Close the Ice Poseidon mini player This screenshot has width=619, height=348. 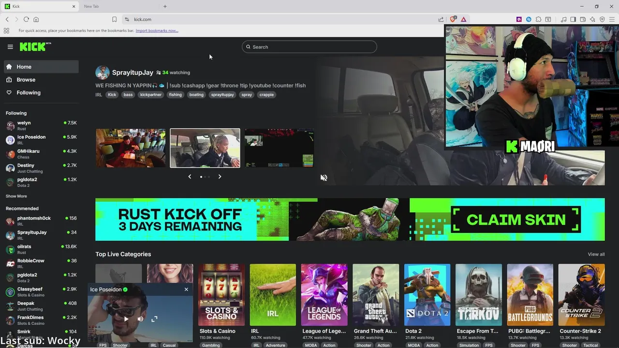tap(186, 290)
